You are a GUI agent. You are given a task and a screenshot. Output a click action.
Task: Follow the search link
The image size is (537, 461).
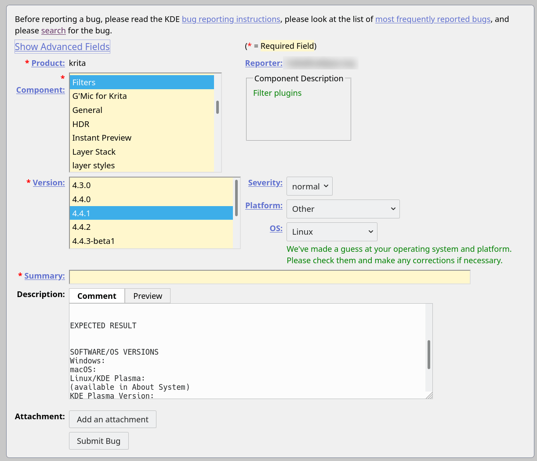(x=53, y=31)
